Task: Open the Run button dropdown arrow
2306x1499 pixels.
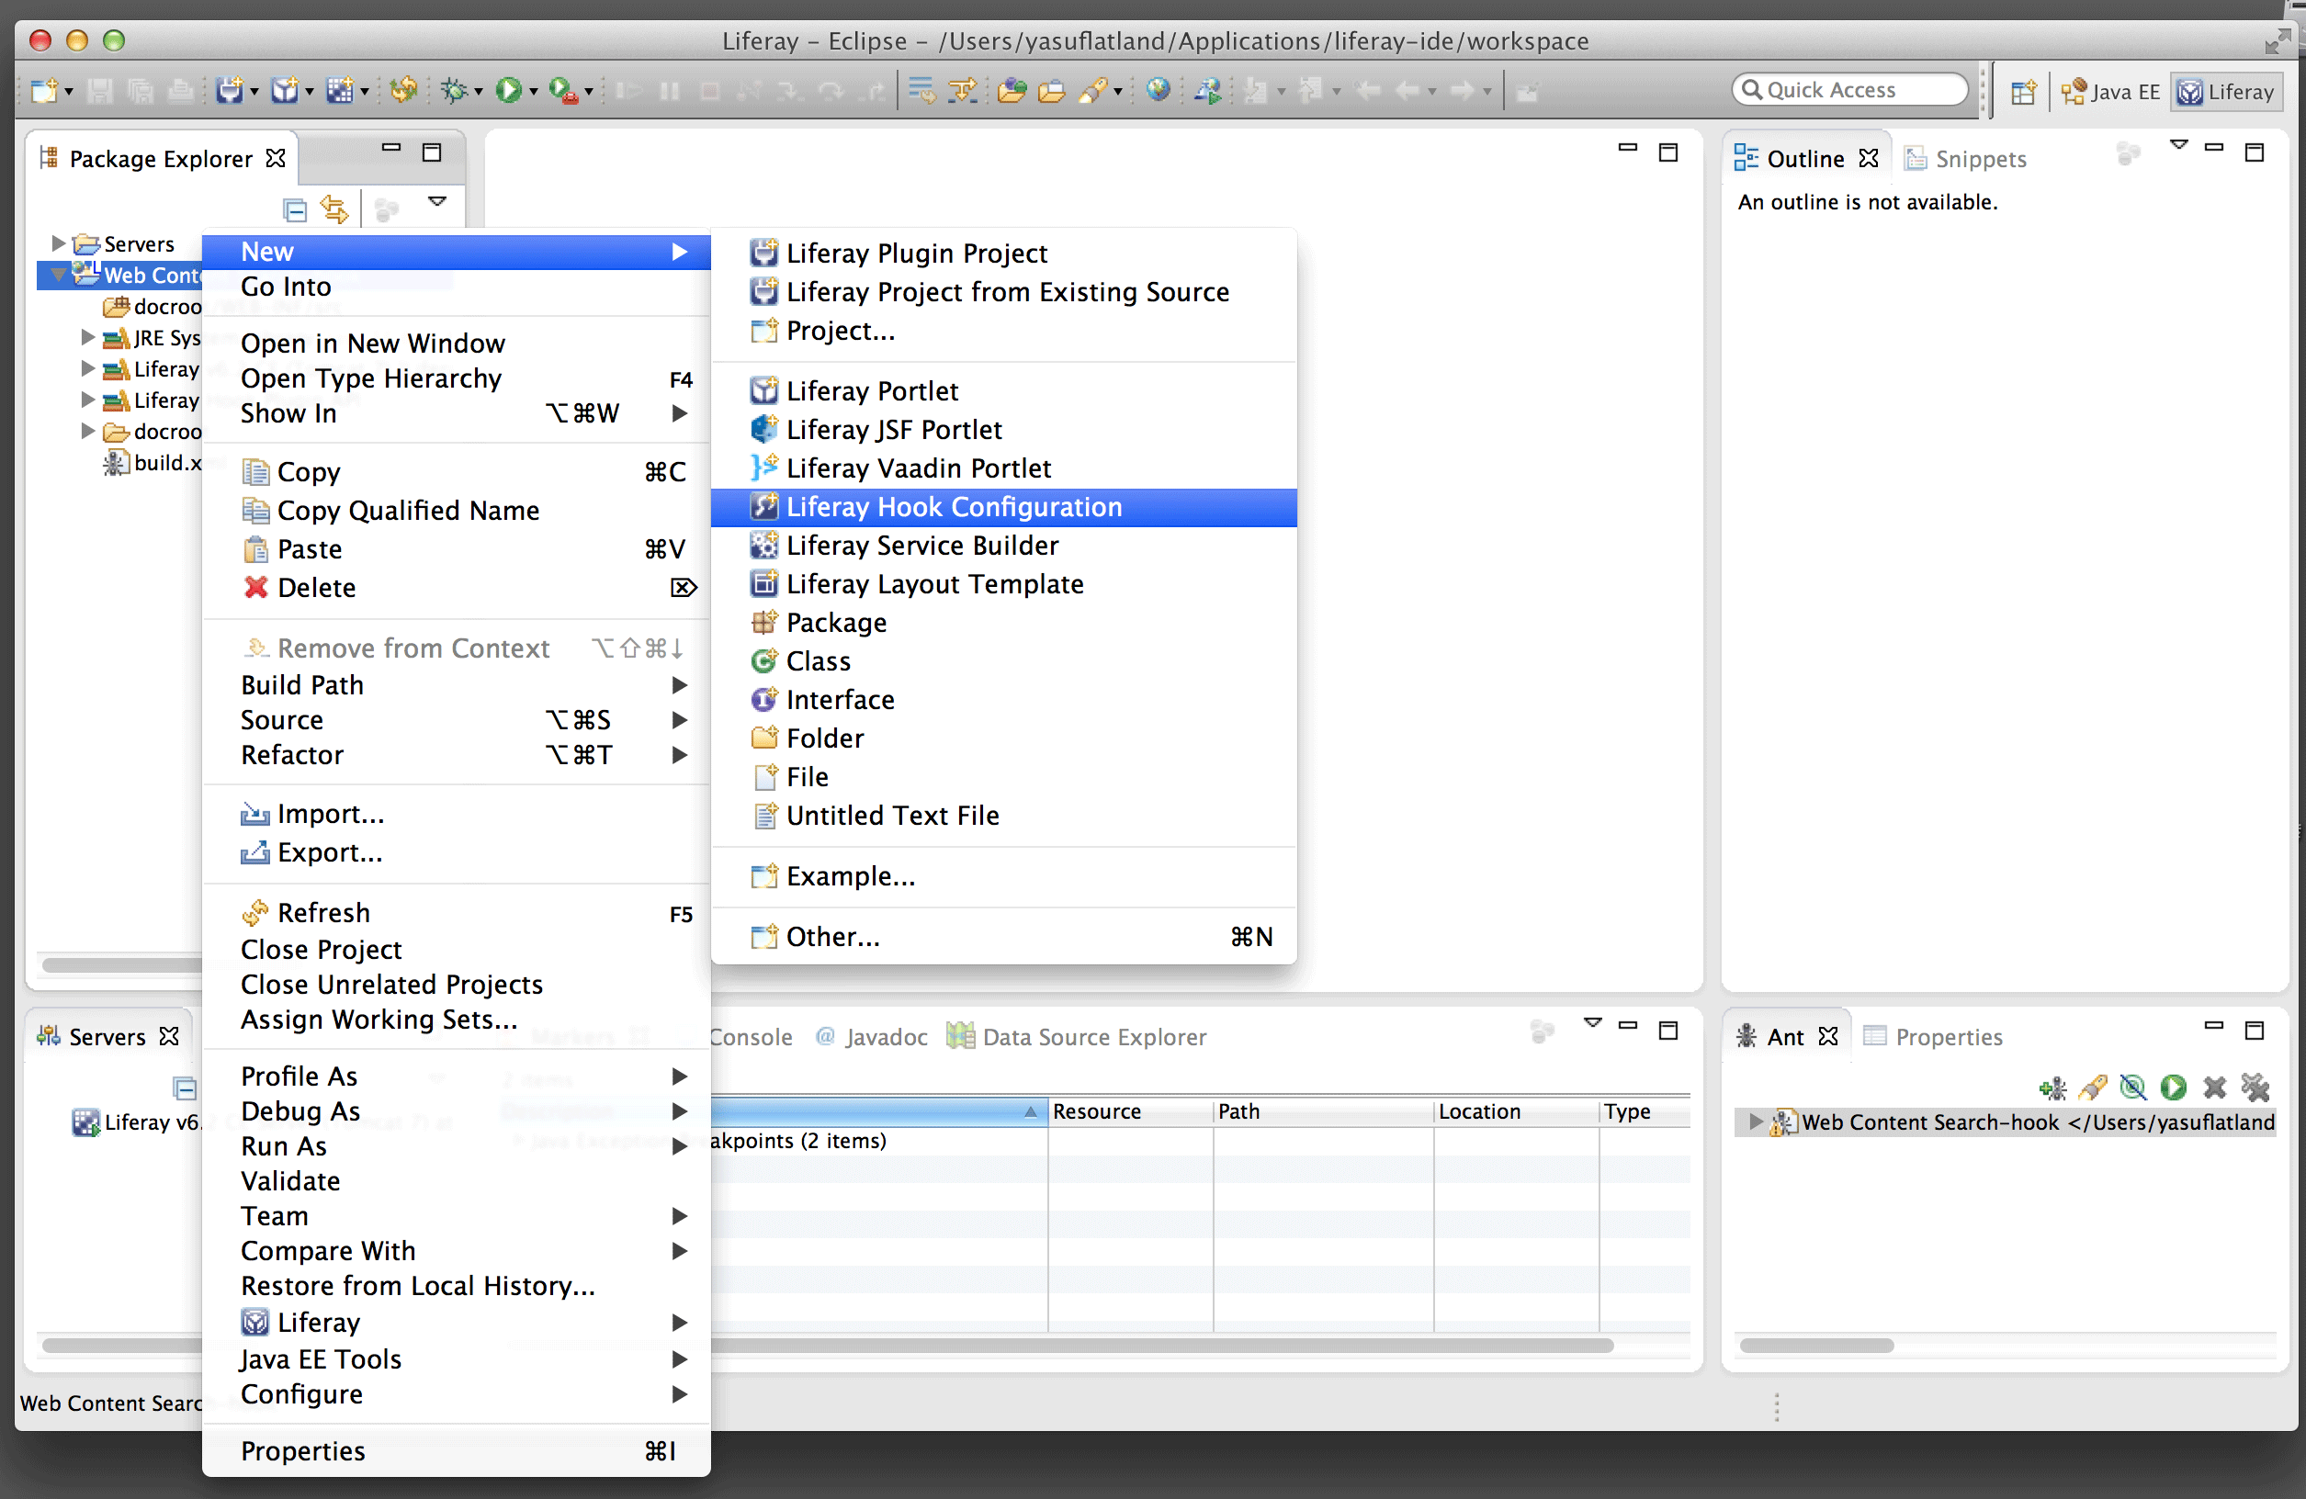Action: pos(534,93)
